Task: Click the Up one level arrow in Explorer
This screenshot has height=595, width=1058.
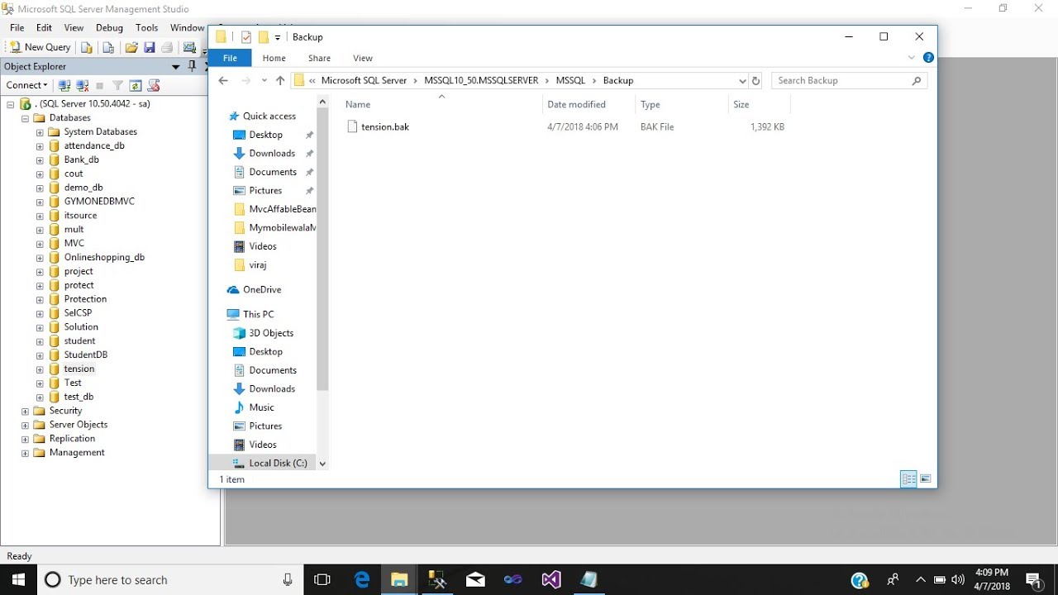Action: point(280,80)
